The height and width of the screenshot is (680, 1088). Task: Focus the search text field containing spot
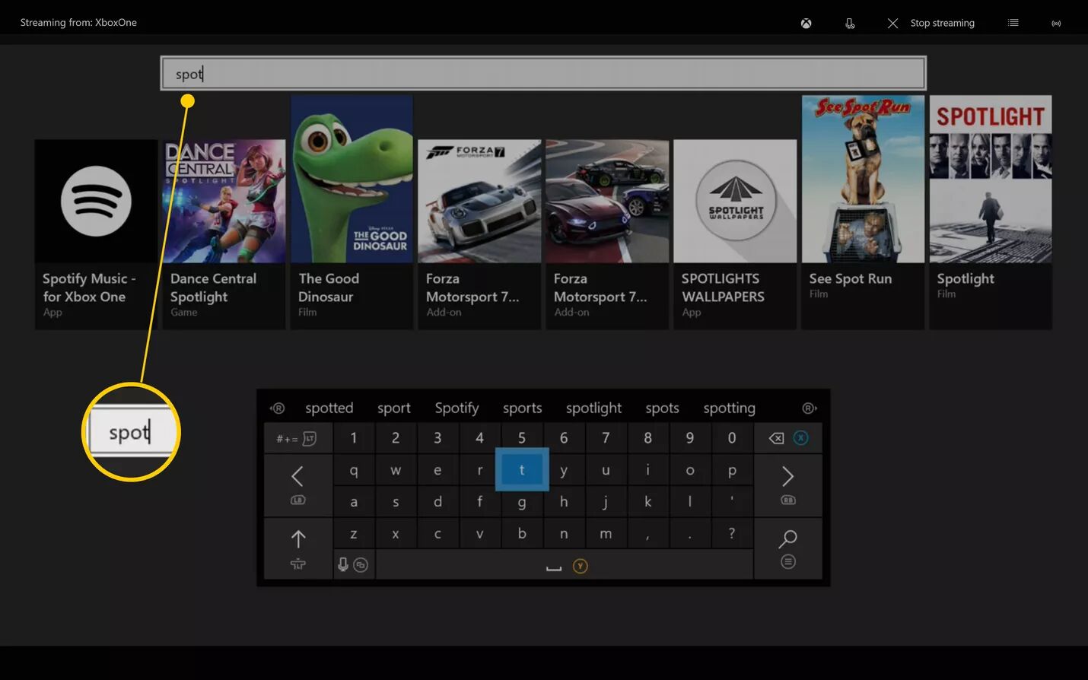(x=543, y=74)
